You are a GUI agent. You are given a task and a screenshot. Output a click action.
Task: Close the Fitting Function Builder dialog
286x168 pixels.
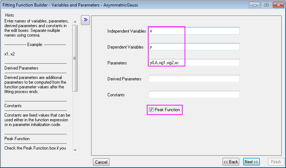(278, 5)
